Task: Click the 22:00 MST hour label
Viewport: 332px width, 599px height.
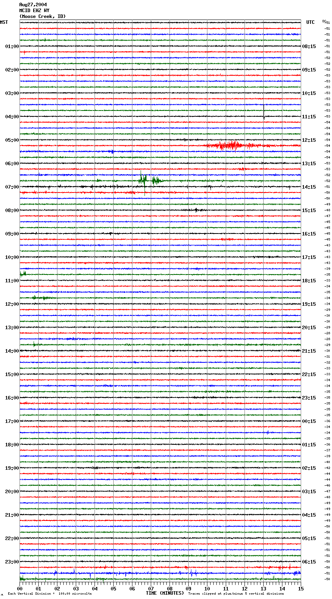Action: click(x=12, y=538)
